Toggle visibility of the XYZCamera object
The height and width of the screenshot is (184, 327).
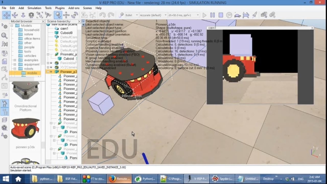pyautogui.click(x=51, y=67)
